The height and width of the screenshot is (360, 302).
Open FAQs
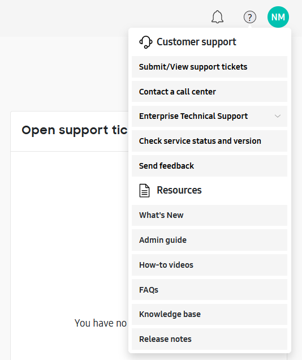(x=209, y=290)
